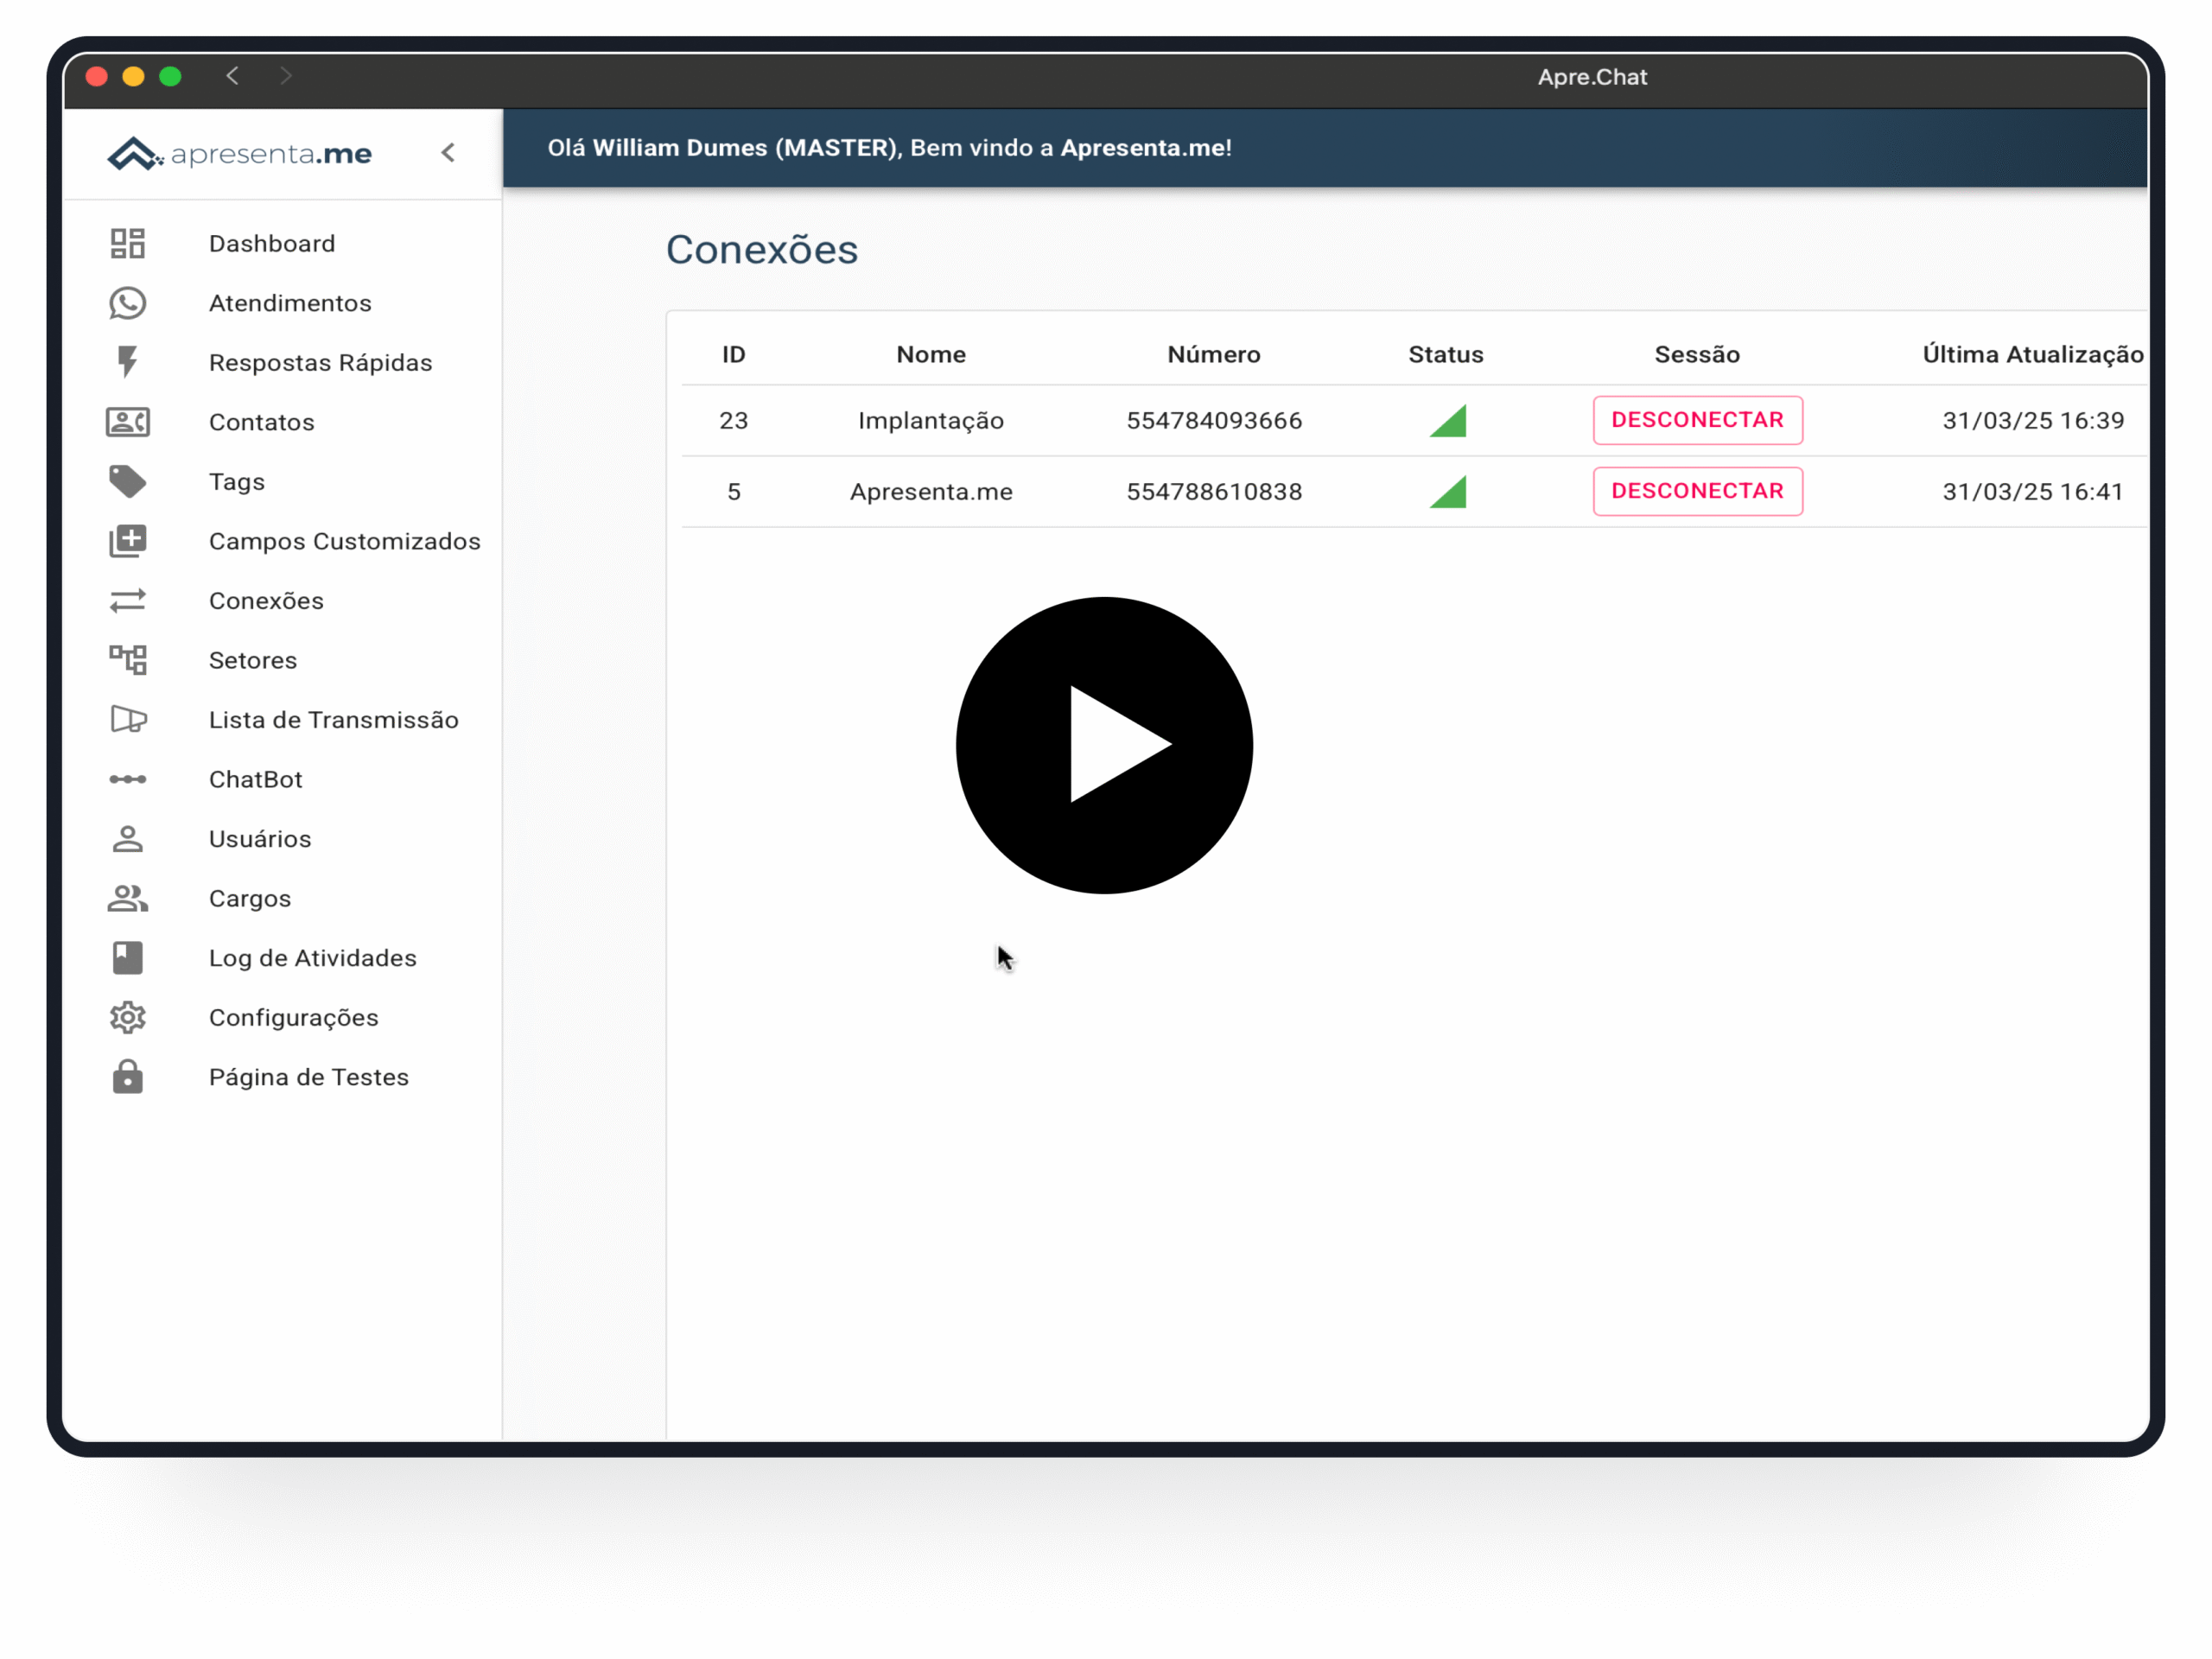
Task: Go back using titlebar back arrow
Action: (x=232, y=76)
